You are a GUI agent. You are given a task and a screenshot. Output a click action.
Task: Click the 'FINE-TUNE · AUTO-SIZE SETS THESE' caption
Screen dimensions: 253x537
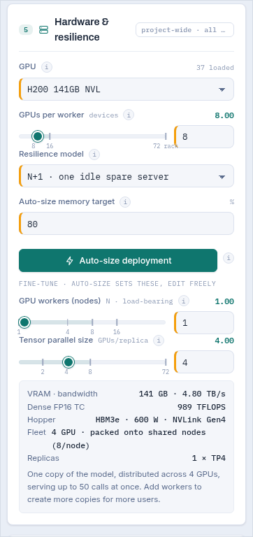point(117,284)
